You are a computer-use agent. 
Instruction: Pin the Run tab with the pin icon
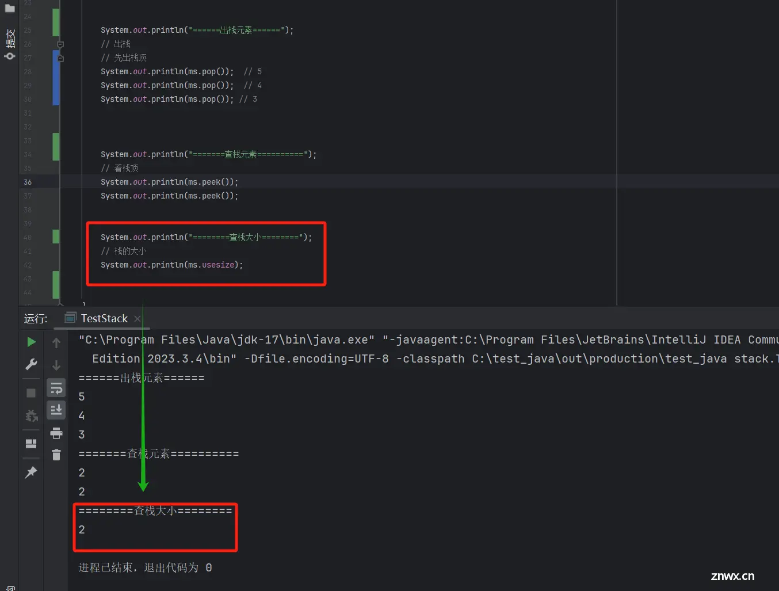click(31, 472)
